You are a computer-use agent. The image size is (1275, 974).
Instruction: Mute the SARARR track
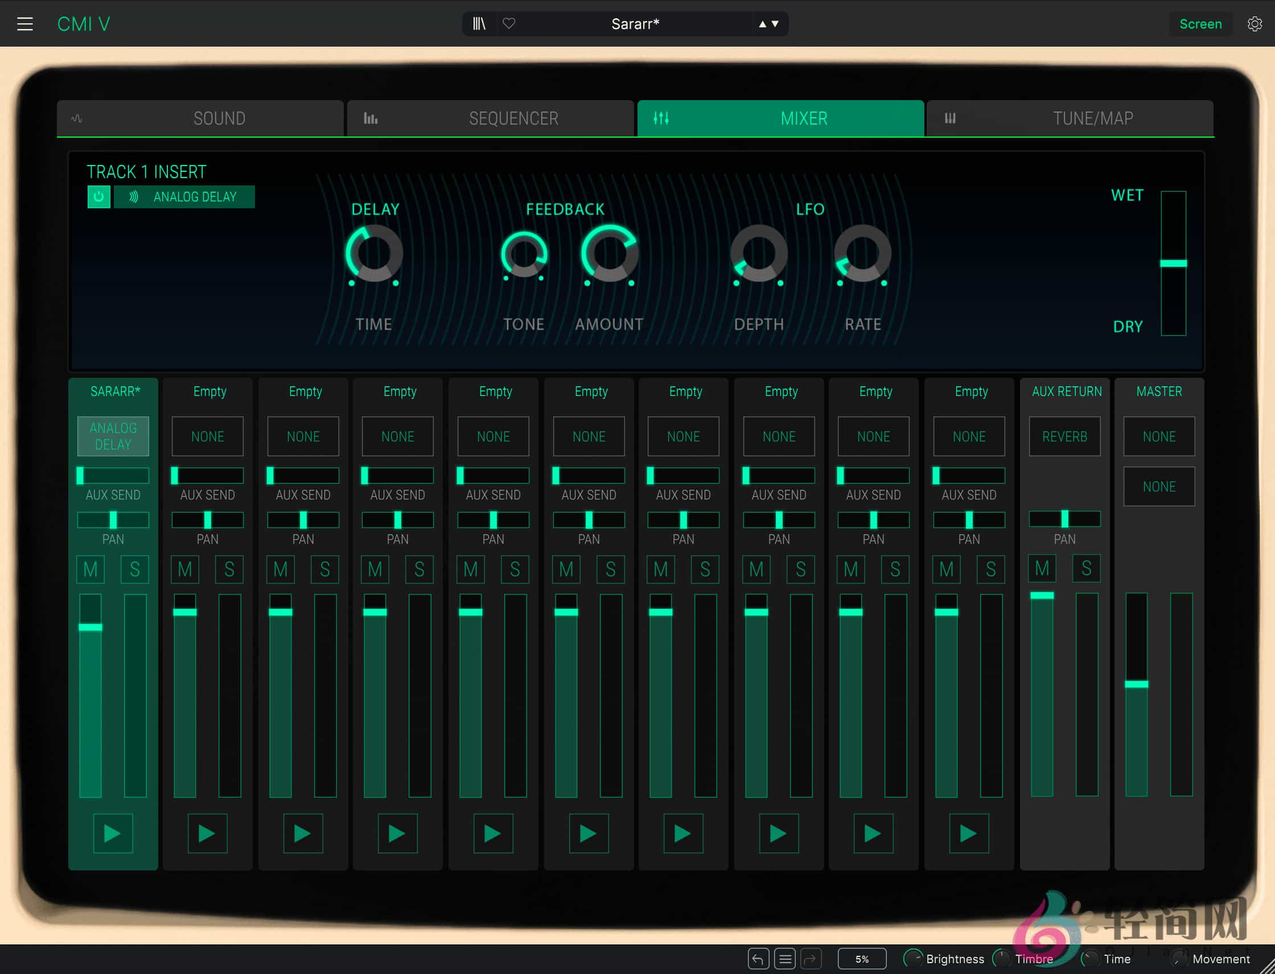point(91,569)
